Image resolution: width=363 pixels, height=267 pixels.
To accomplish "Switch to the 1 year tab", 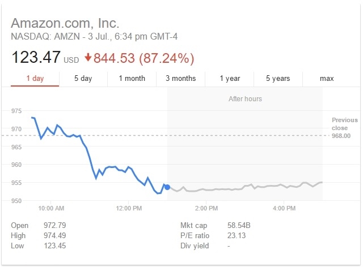I will [230, 79].
